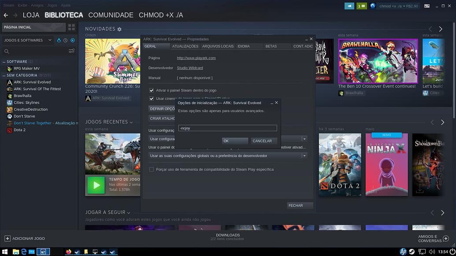
Task: Toggle the desktop game theatre SteamVR checkbox
Action: [x=152, y=99]
